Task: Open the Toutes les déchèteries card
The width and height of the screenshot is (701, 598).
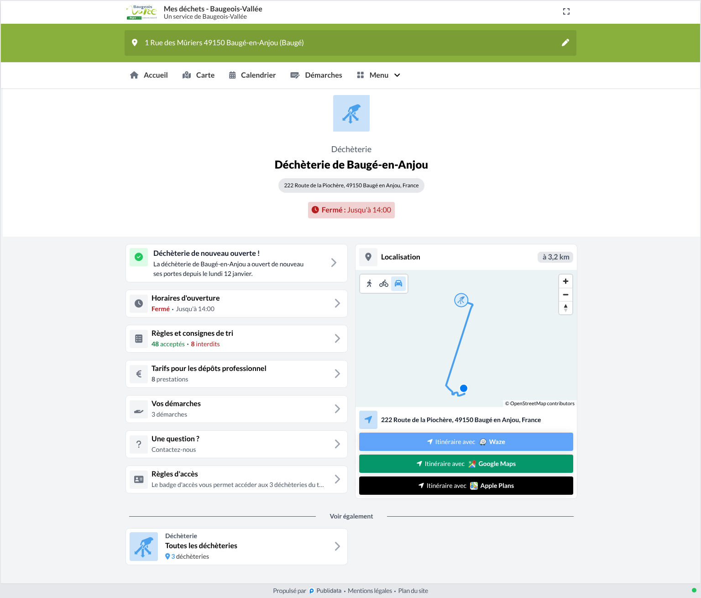Action: 236,546
